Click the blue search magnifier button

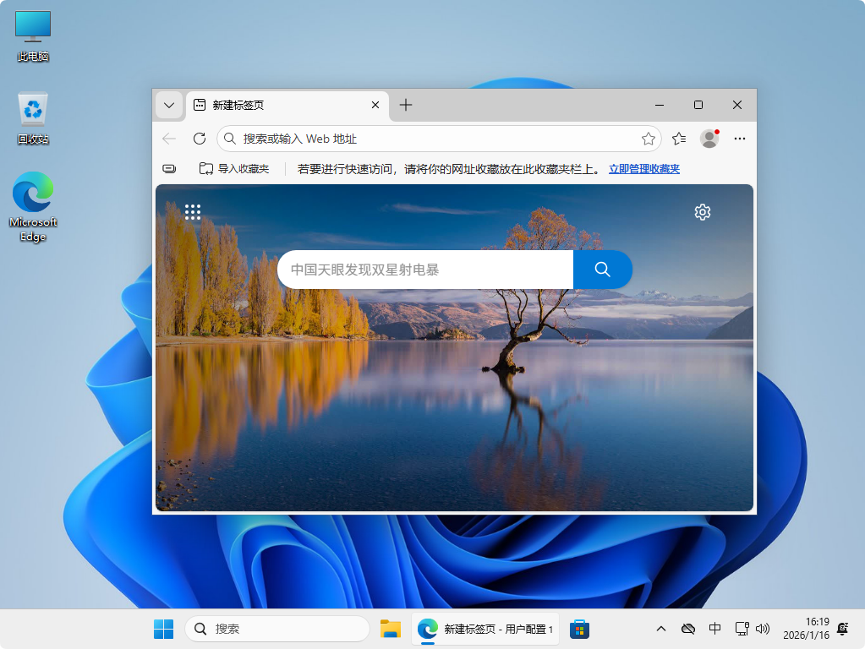[x=602, y=270]
